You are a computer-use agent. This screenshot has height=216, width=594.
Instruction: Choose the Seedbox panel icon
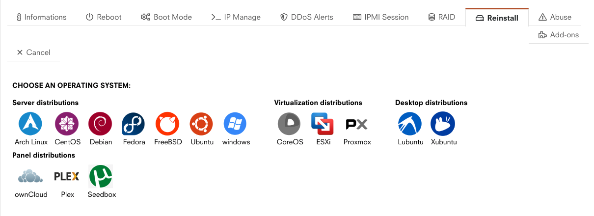pyautogui.click(x=101, y=176)
